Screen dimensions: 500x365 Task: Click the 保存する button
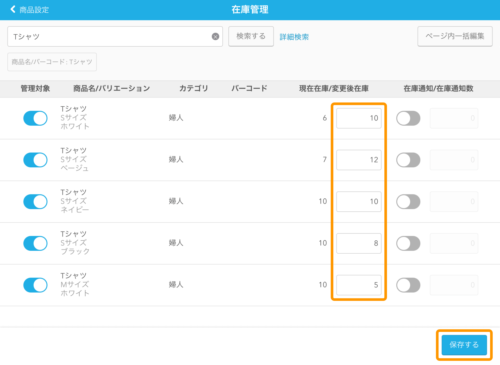click(x=464, y=345)
